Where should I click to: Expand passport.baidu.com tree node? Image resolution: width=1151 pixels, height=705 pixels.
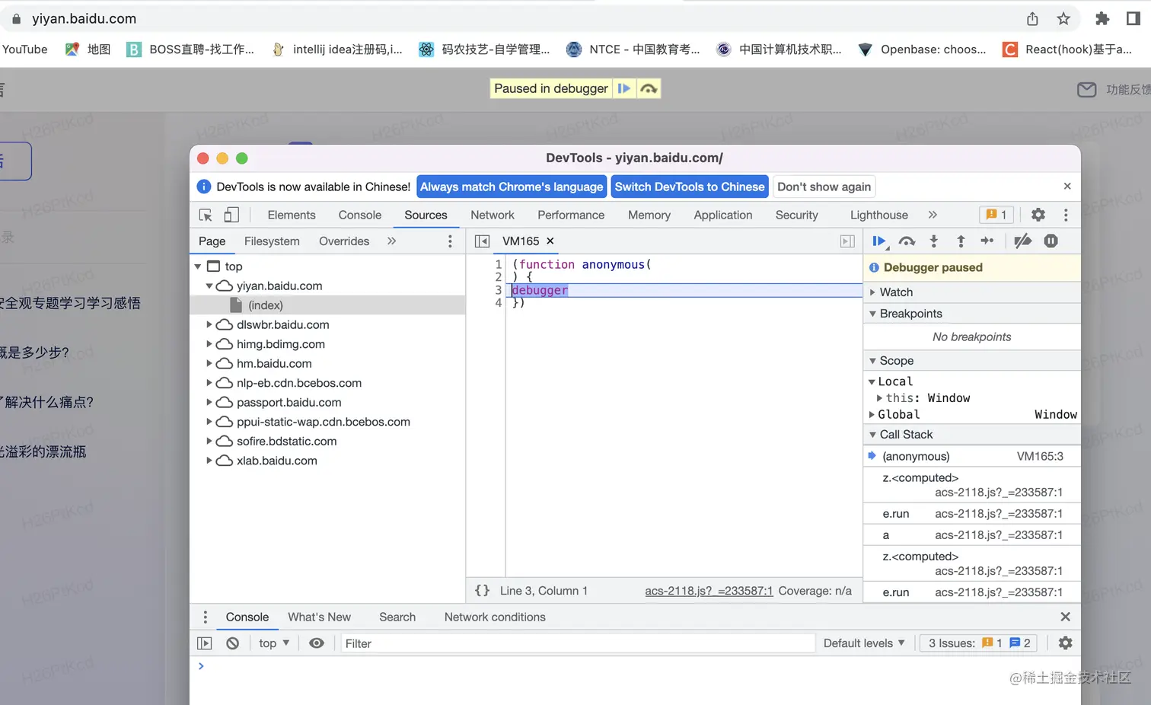(x=209, y=403)
